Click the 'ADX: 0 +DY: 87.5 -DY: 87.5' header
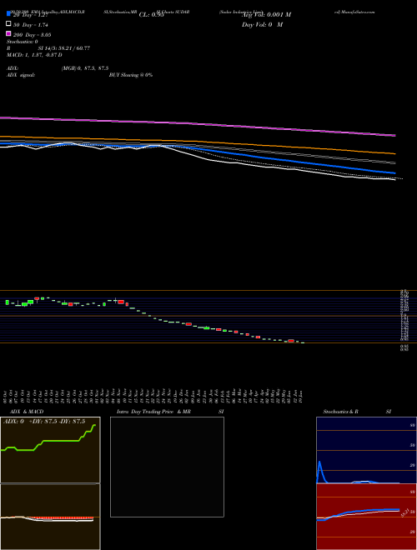 tap(44, 422)
